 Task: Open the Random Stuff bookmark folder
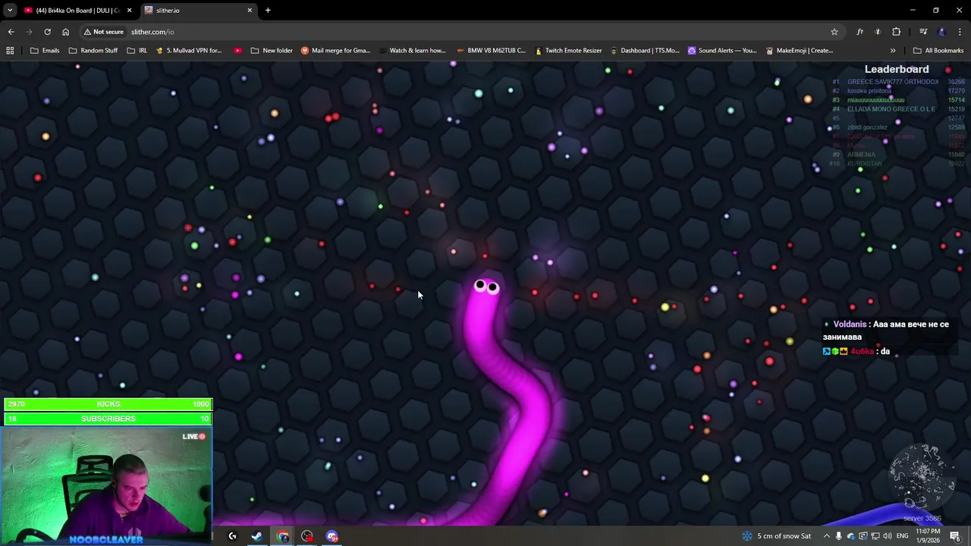pyautogui.click(x=93, y=51)
